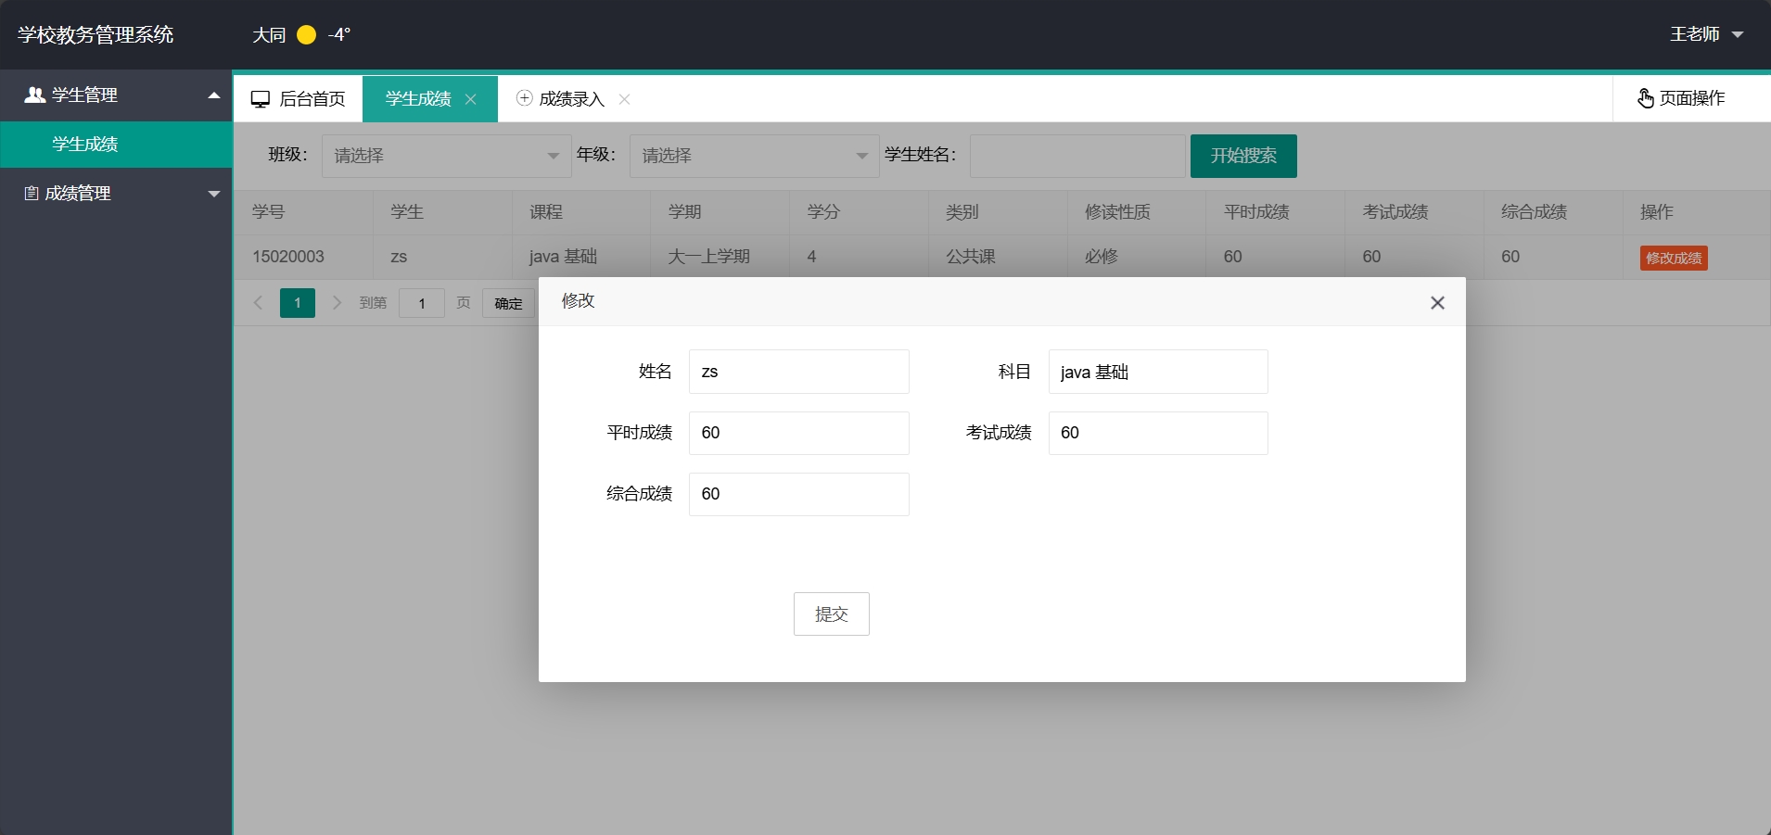Submit the dialog with the 提交 button
This screenshot has height=835, width=1771.
831,614
